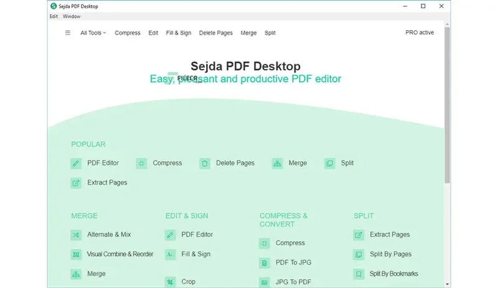Click the scrollbar down arrow

tap(447, 284)
